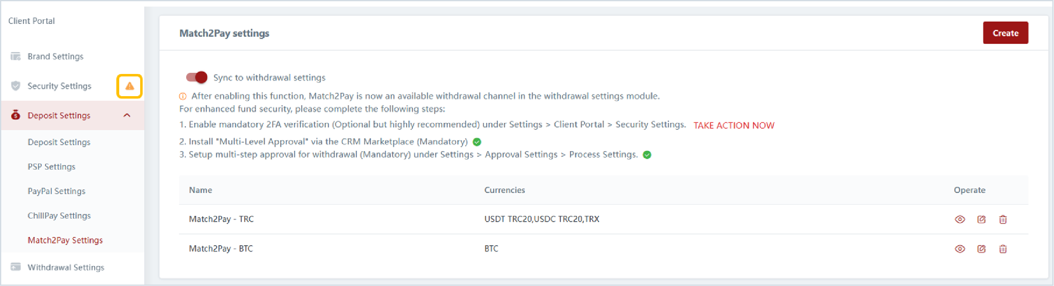
Task: Delete the Match2Pay - BTC entry
Action: pos(1003,249)
